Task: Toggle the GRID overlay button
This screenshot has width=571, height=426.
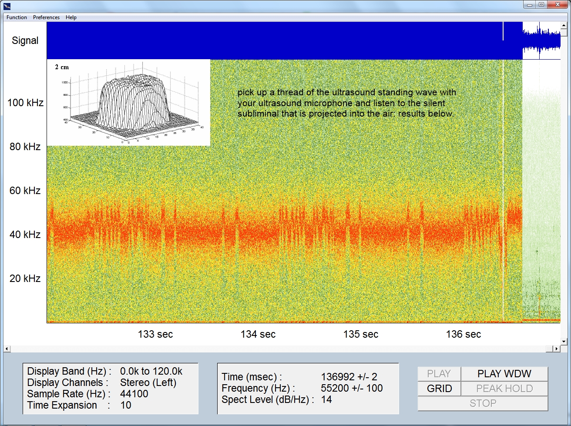Action: click(439, 389)
